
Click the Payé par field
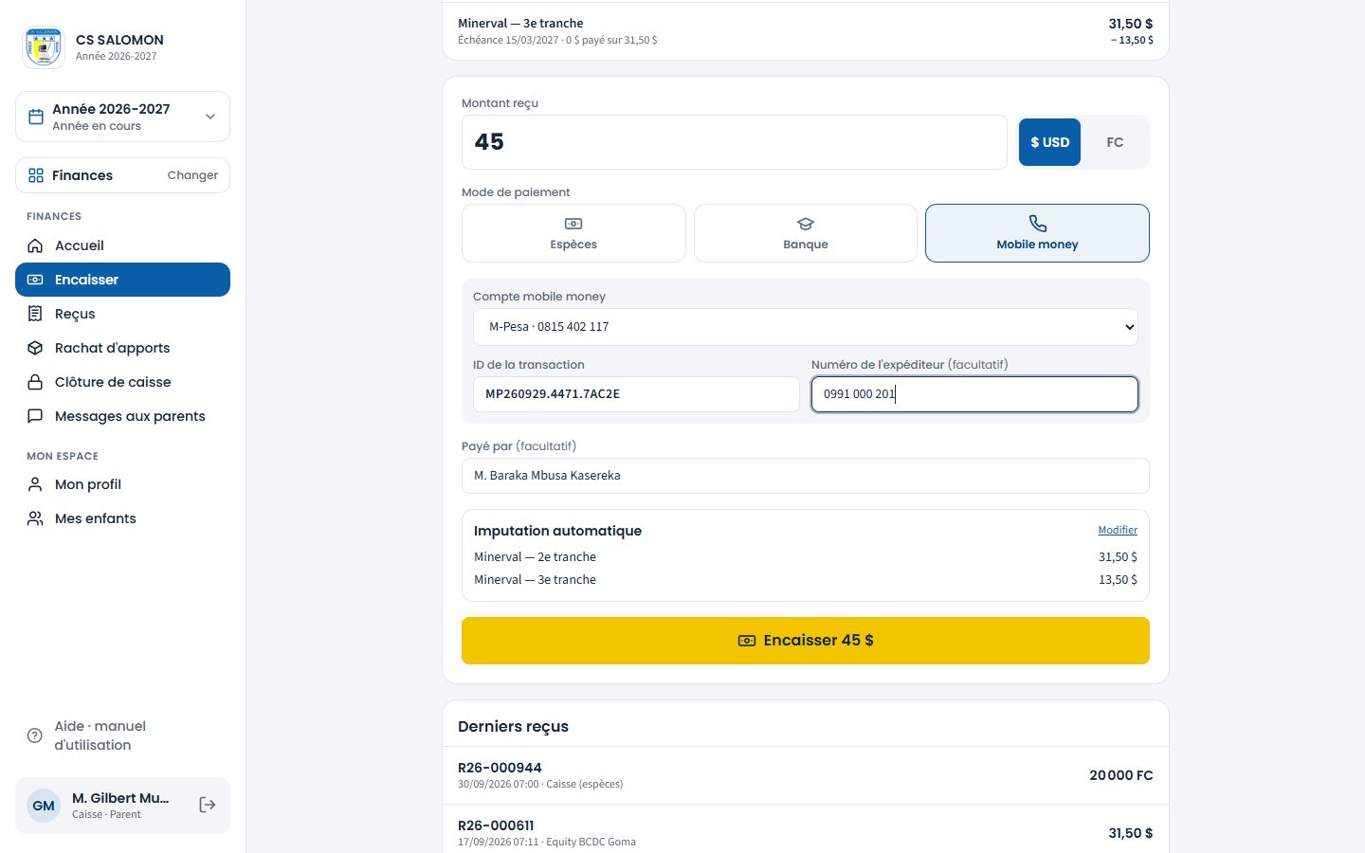[806, 476]
